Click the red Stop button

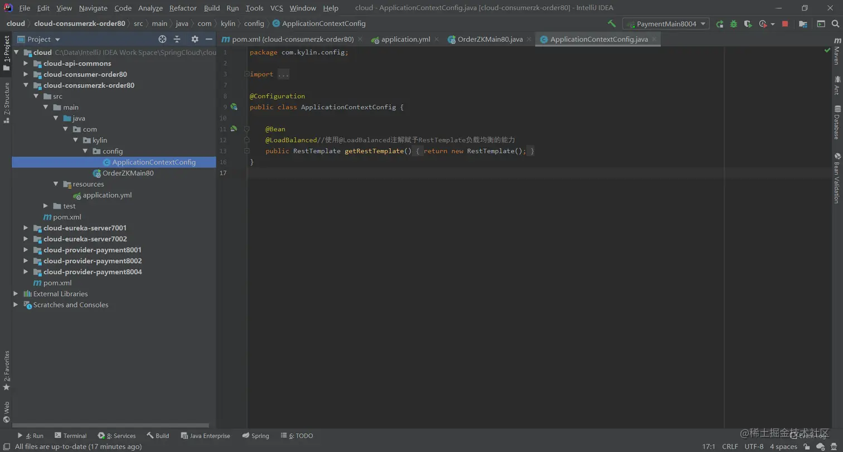coord(785,24)
